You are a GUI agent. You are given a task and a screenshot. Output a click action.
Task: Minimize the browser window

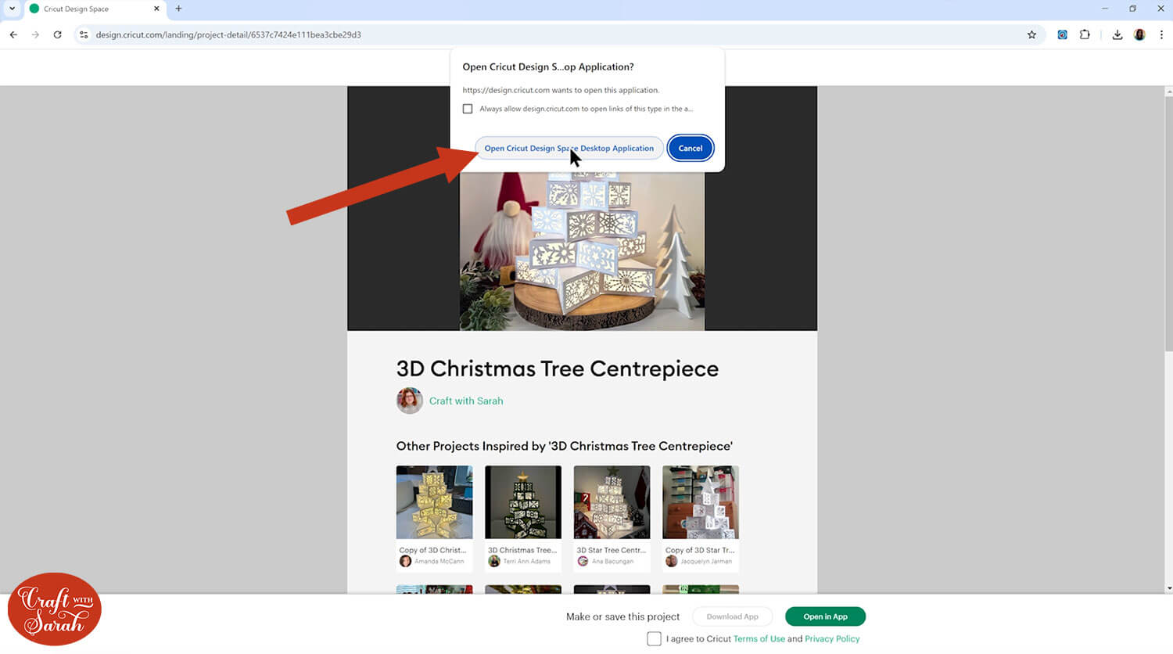(x=1105, y=9)
